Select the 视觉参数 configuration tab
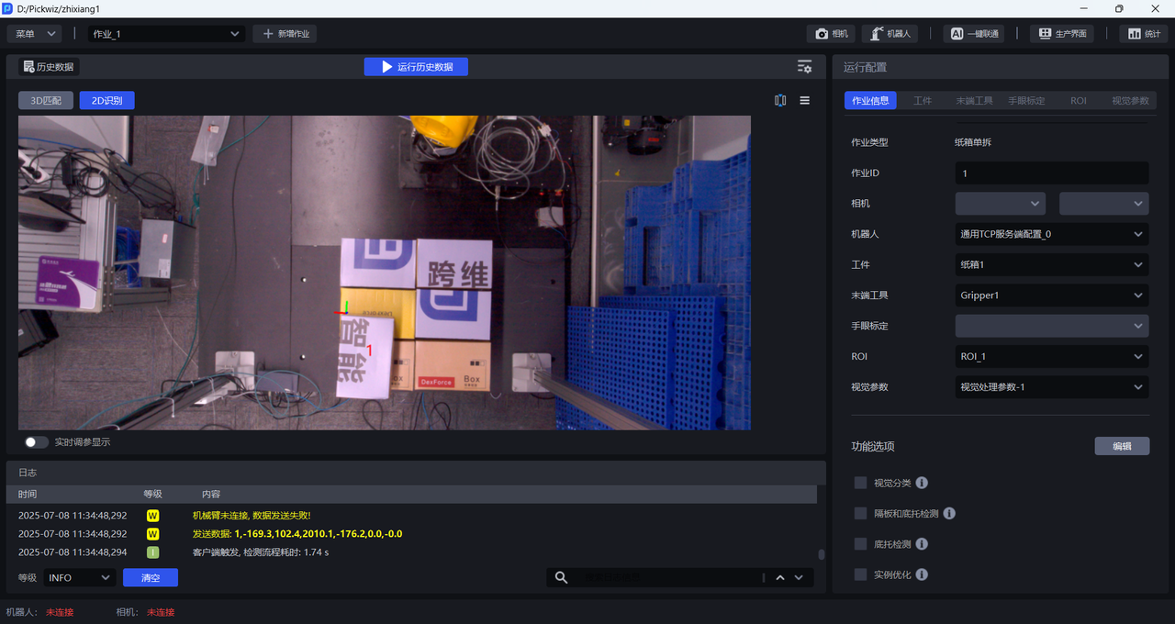The height and width of the screenshot is (624, 1175). tap(1129, 101)
